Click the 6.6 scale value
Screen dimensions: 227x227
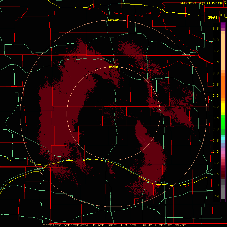coord(216,73)
